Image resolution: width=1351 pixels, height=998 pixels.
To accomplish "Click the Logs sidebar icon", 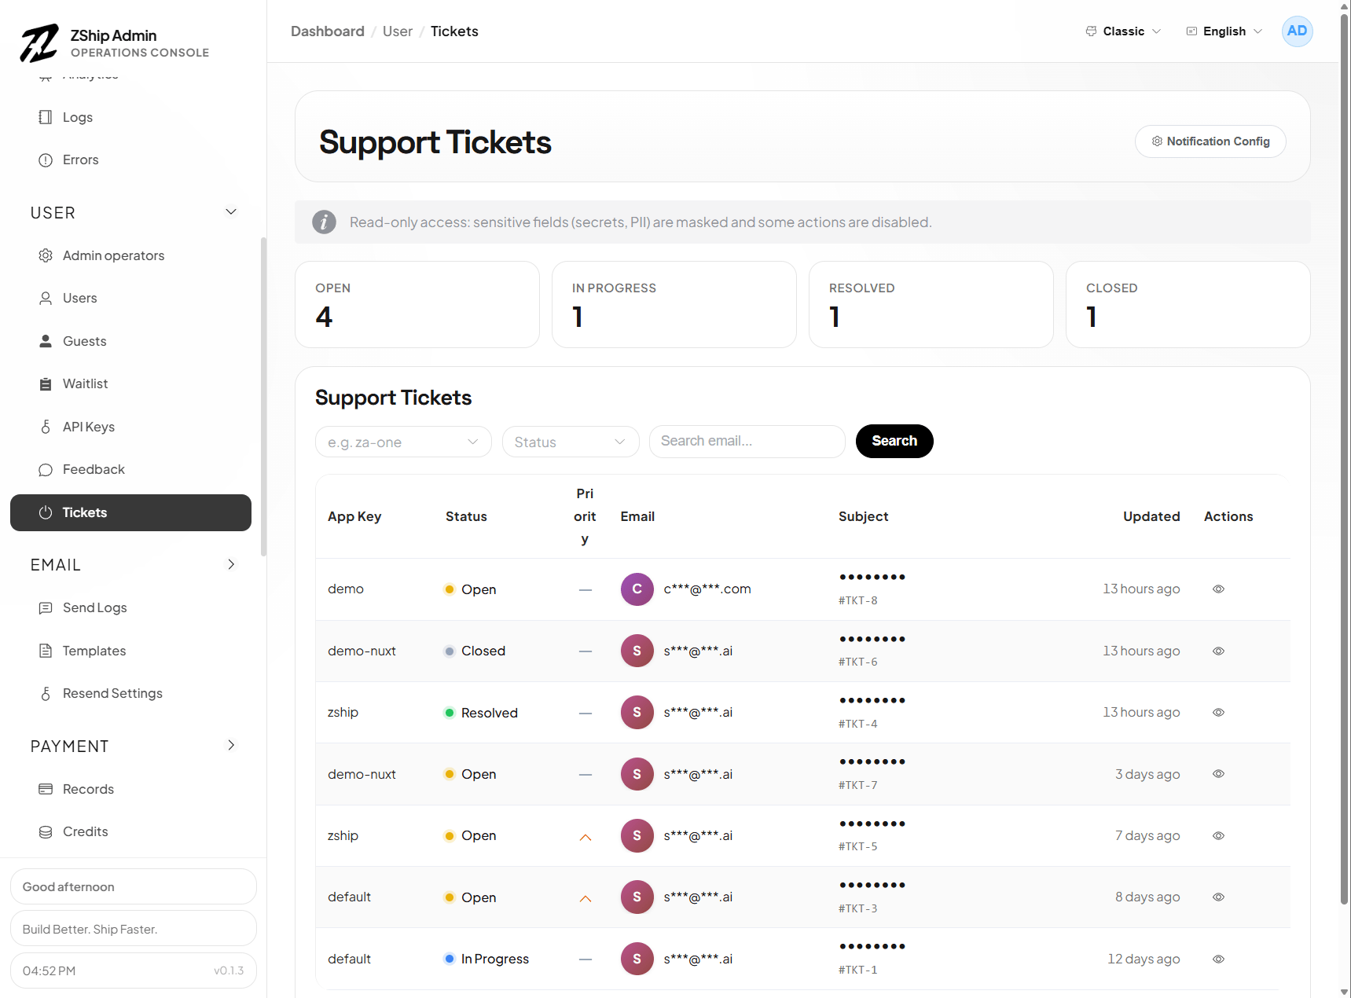I will tap(46, 117).
